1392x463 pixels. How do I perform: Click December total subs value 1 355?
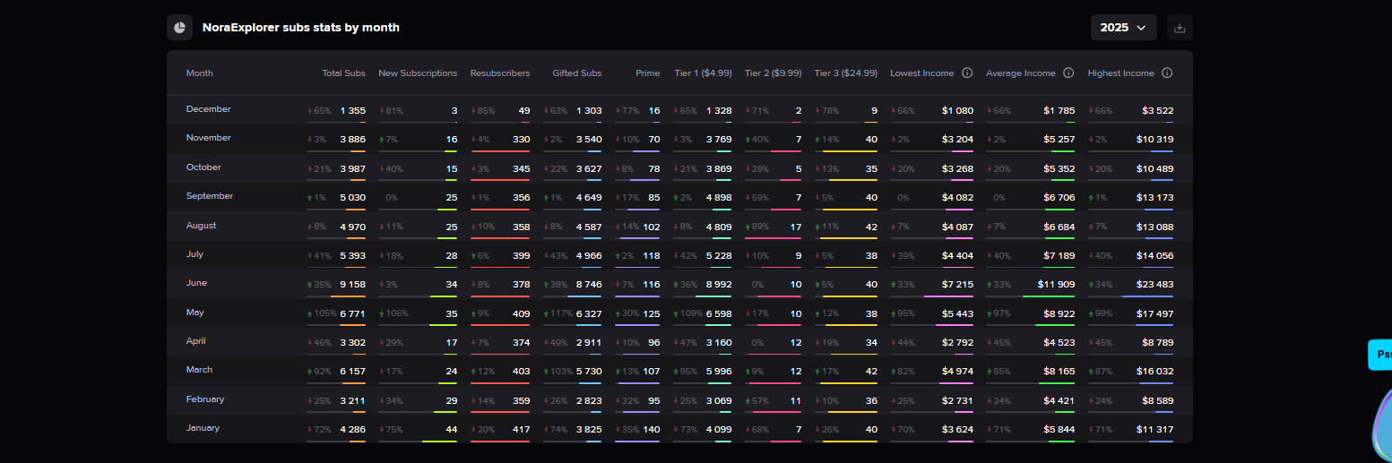click(353, 111)
